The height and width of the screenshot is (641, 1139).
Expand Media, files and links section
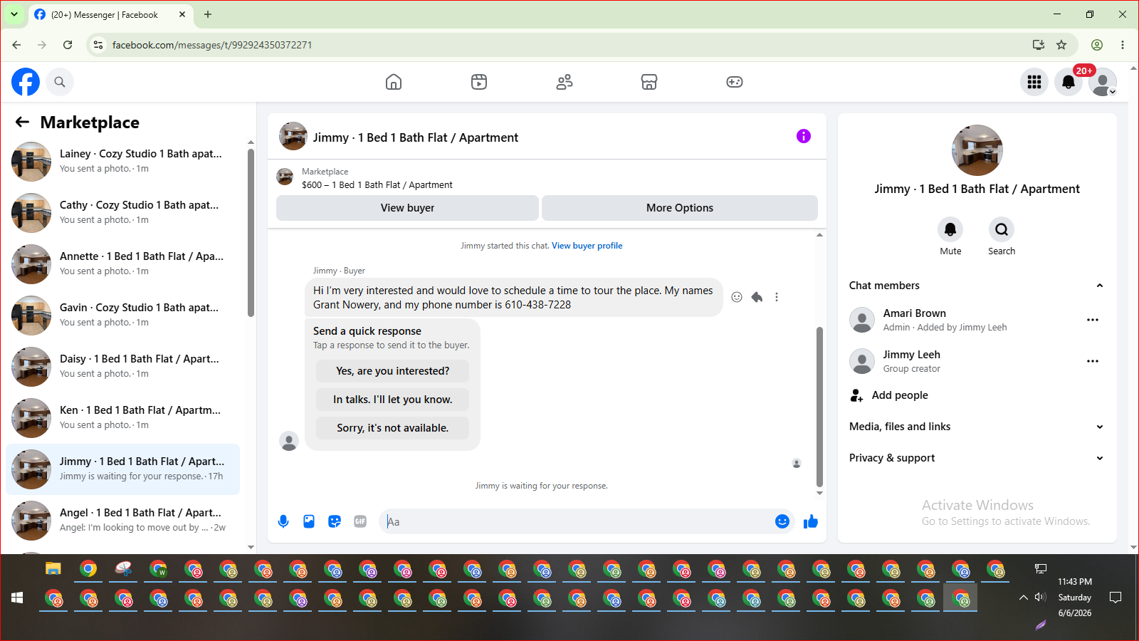[x=977, y=427]
